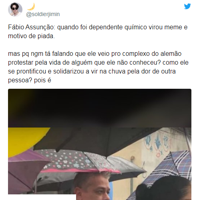Click the tweet's first paragraph about Fábio Assunção
This screenshot has height=200, width=199.
(x=98, y=32)
